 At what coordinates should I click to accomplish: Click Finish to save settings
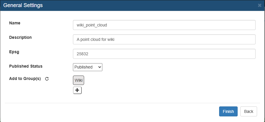tap(228, 111)
